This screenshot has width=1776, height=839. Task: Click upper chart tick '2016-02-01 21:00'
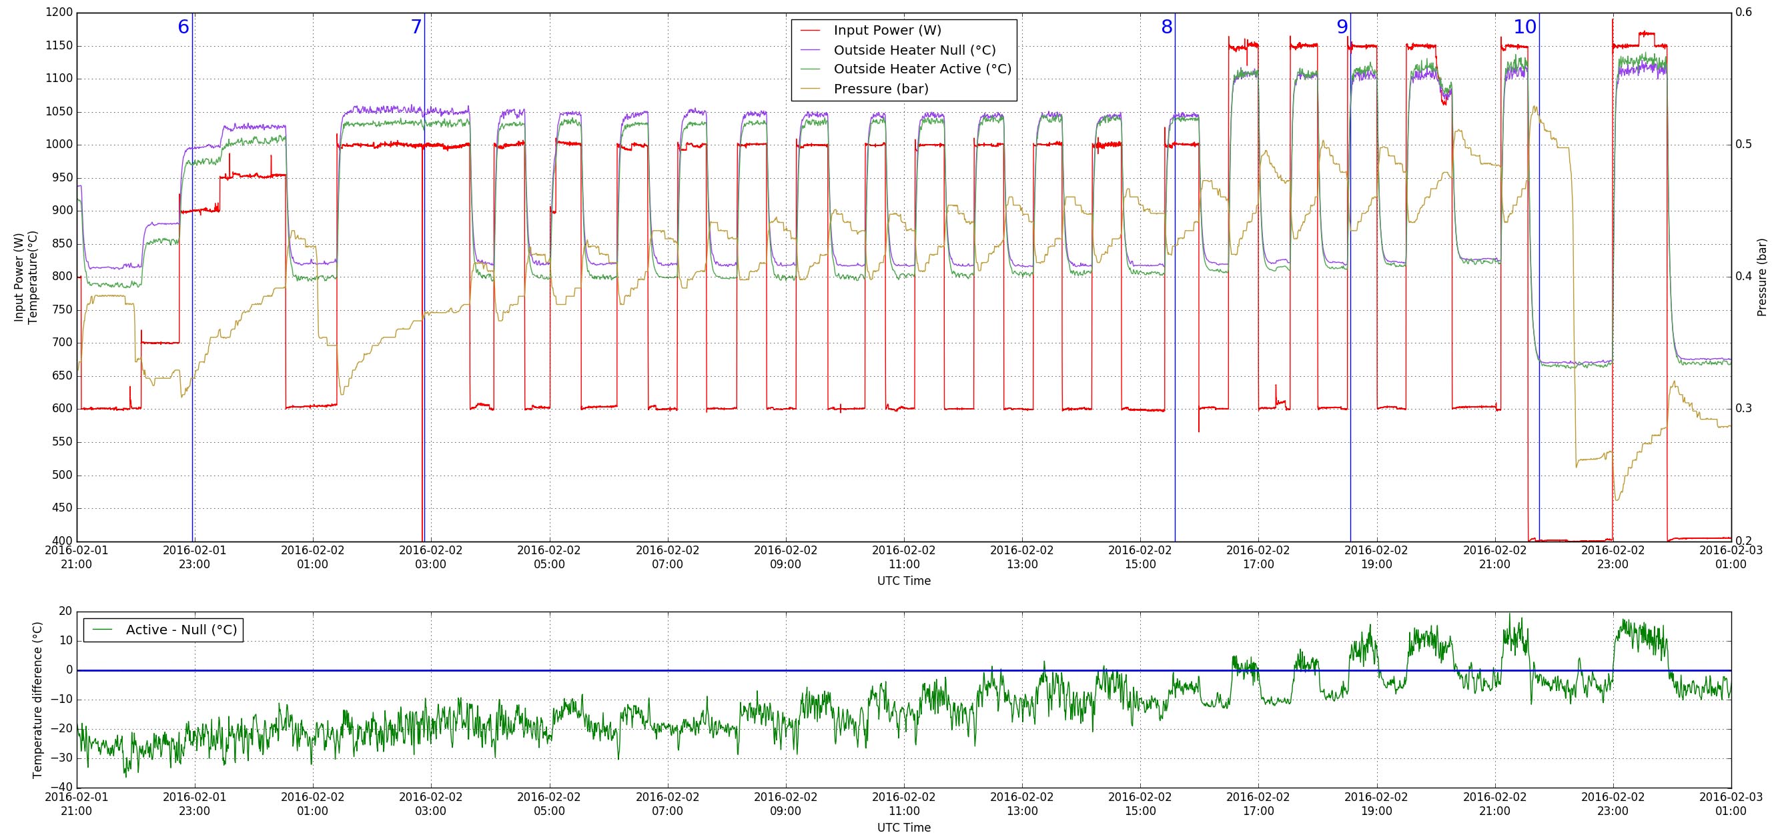[77, 557]
